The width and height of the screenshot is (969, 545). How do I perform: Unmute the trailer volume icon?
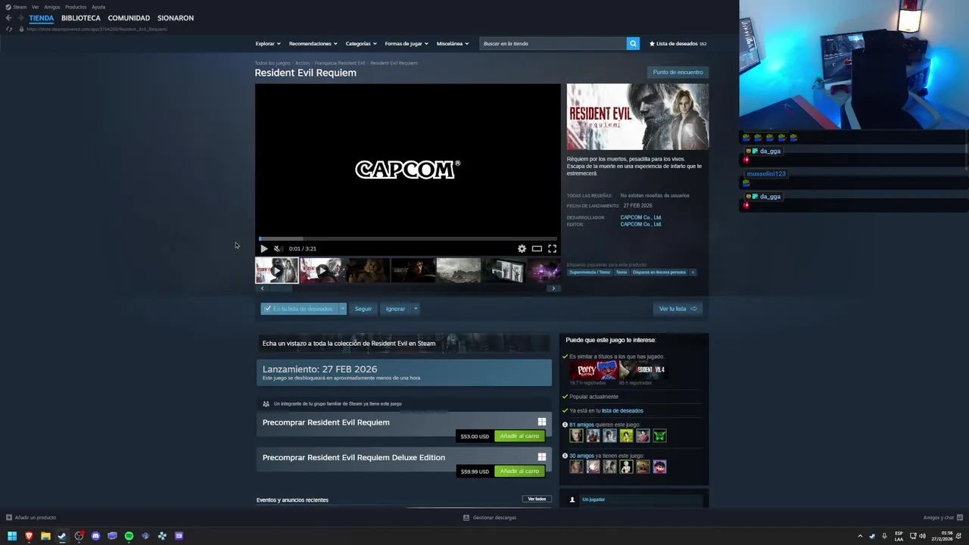(x=278, y=248)
